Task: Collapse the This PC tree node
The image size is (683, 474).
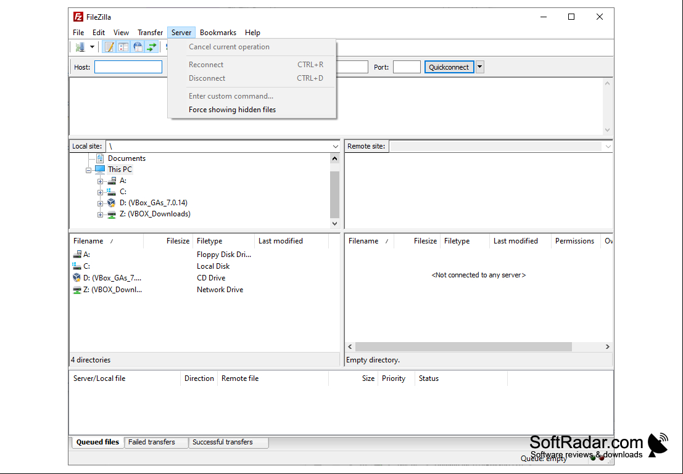Action: point(88,170)
